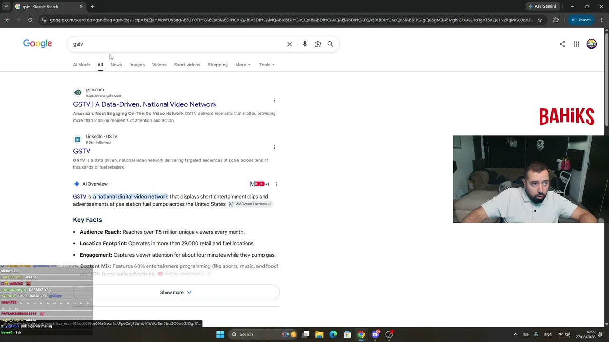609x342 pixels.
Task: Open more options for the gstv.com result
Action: click(274, 100)
